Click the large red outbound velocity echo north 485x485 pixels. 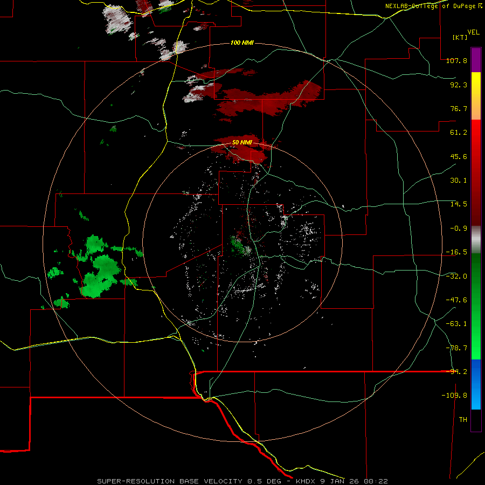[x=268, y=99]
